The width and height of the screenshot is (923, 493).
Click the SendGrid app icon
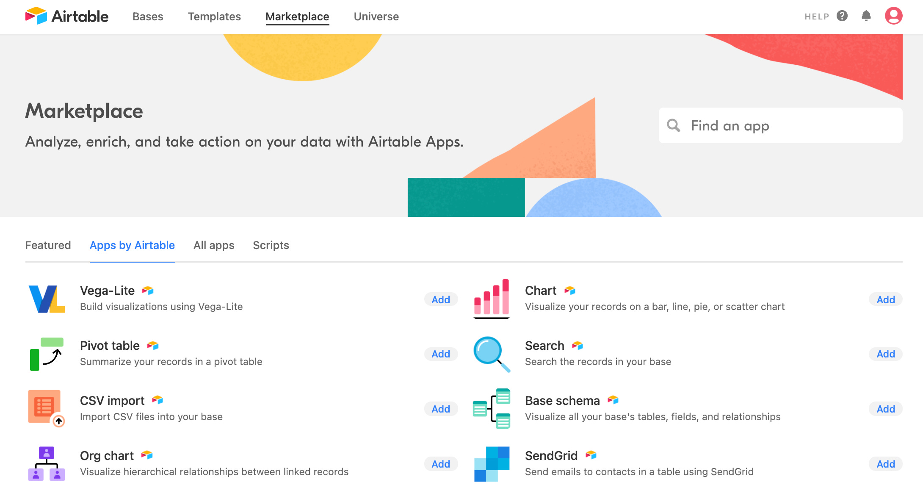click(x=491, y=464)
